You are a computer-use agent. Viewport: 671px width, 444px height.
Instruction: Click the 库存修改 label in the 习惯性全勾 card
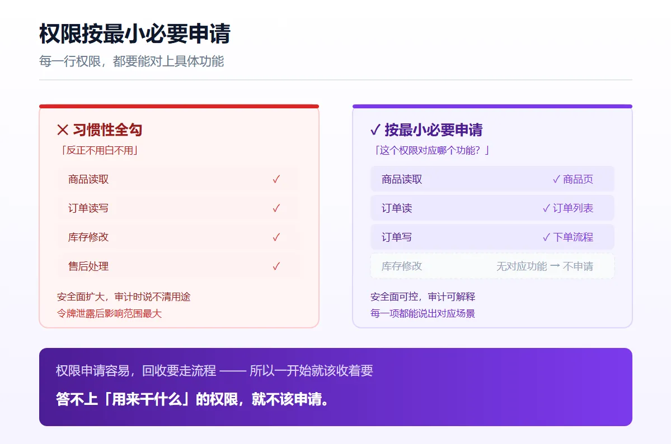(88, 237)
